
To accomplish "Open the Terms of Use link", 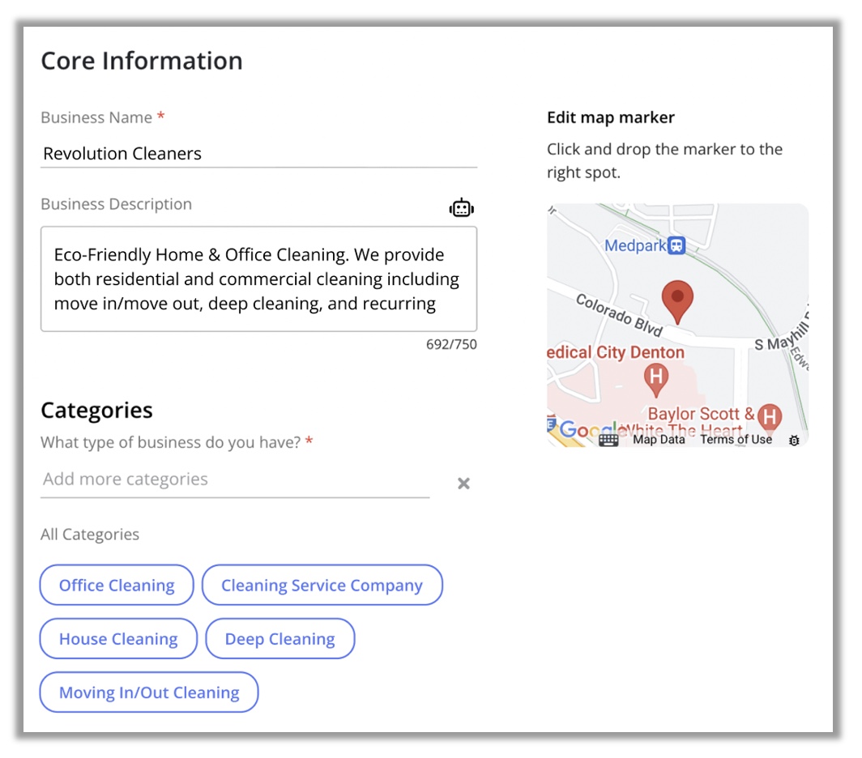I will (736, 440).
